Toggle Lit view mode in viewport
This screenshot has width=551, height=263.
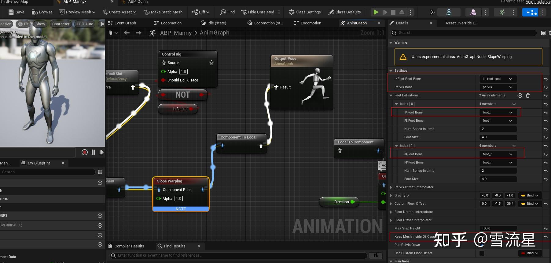[x=24, y=24]
